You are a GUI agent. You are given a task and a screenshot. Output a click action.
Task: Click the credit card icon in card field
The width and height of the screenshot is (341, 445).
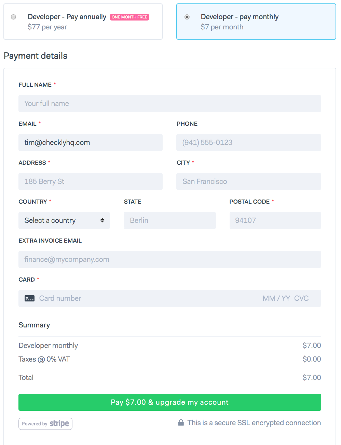pos(29,298)
